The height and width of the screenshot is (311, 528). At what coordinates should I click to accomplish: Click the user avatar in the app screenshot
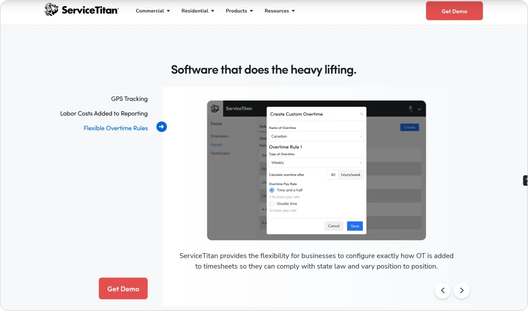point(410,108)
